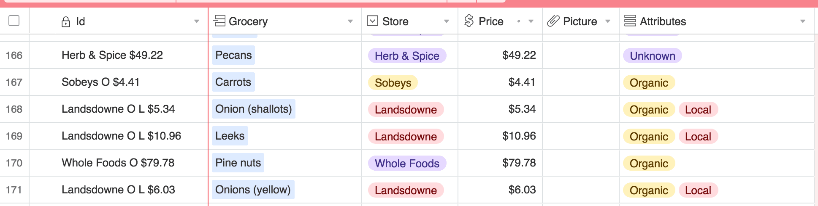Click the Unknown attribute tag
This screenshot has height=206, width=818.
point(652,56)
